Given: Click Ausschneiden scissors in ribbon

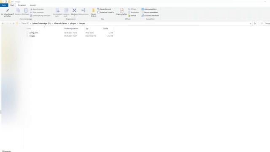Looking at the screenshot, I should (x=37, y=9).
